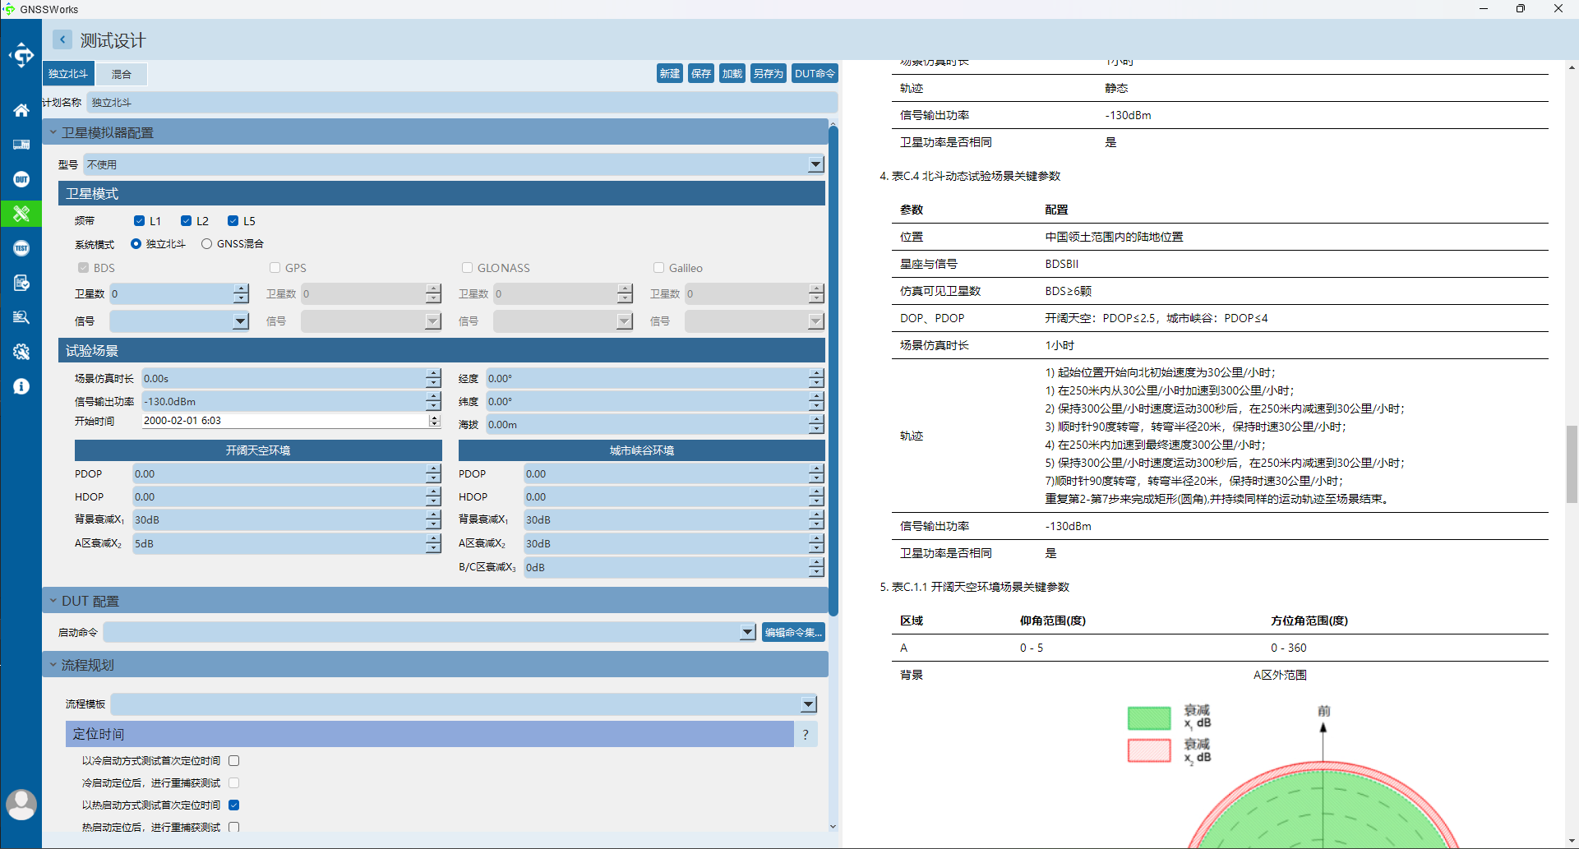Click the TEST icon in sidebar

coord(21,248)
